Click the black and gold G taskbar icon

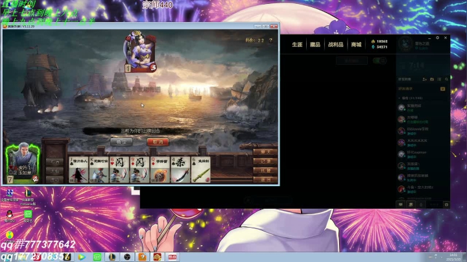pyautogui.click(x=67, y=257)
